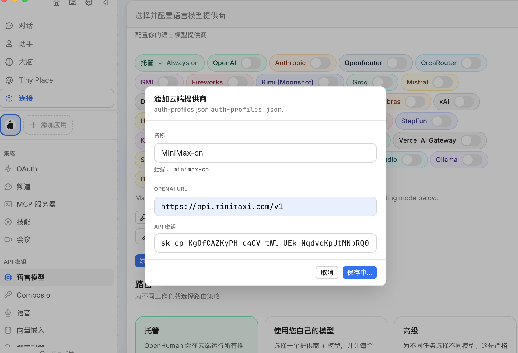Click the chip icon beside 语言模型

tap(8, 277)
